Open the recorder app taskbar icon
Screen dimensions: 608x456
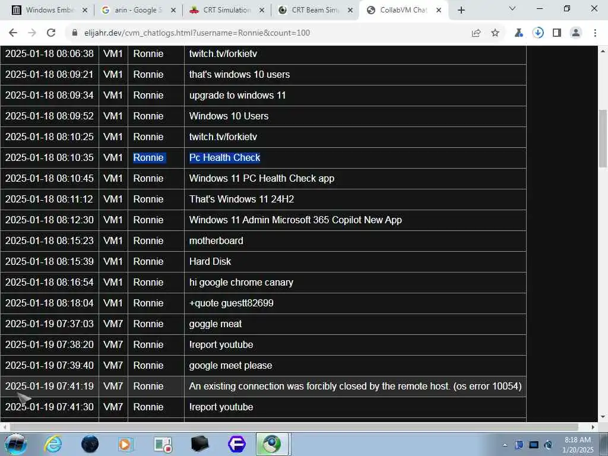(x=163, y=444)
